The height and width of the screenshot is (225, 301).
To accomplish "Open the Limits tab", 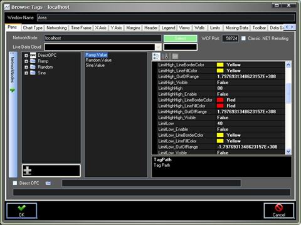I will coord(215,27).
